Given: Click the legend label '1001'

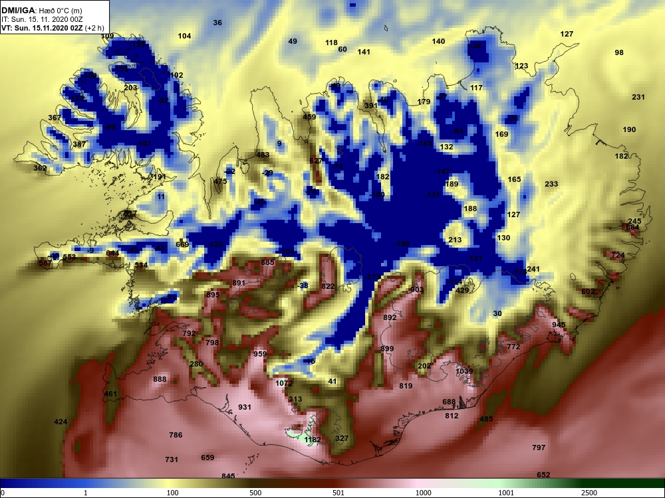Looking at the screenshot, I should coord(506,493).
